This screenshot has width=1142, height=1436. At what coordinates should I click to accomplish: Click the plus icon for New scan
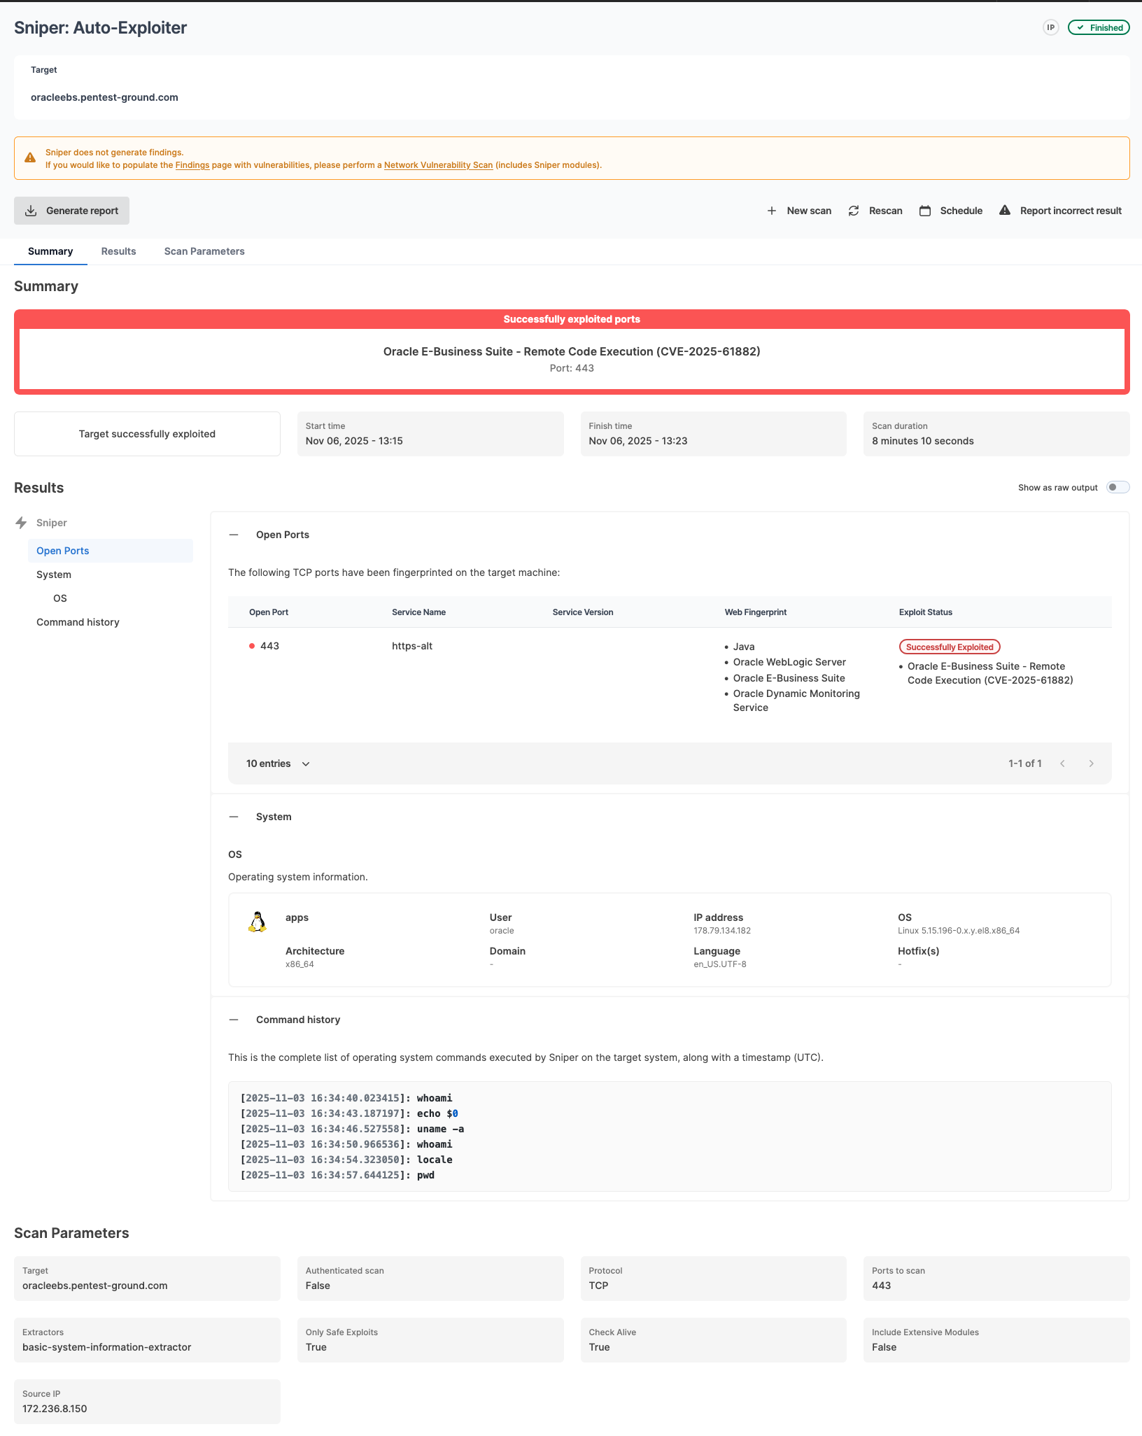click(771, 211)
